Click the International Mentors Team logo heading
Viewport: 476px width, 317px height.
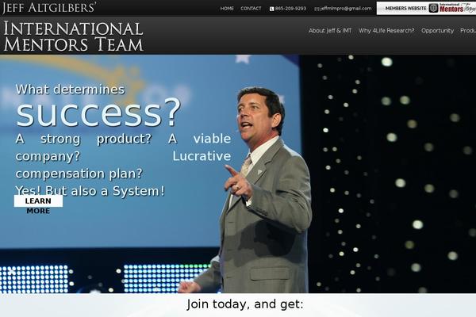73,36
